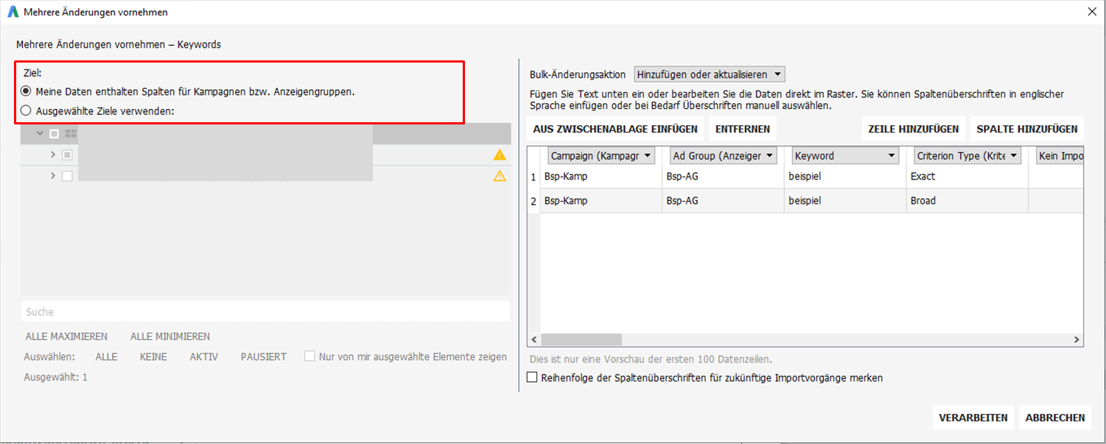The height and width of the screenshot is (444, 1106).
Task: Check 'Reihenfolge der Spaltenüberschriften merken'
Action: [x=533, y=376]
